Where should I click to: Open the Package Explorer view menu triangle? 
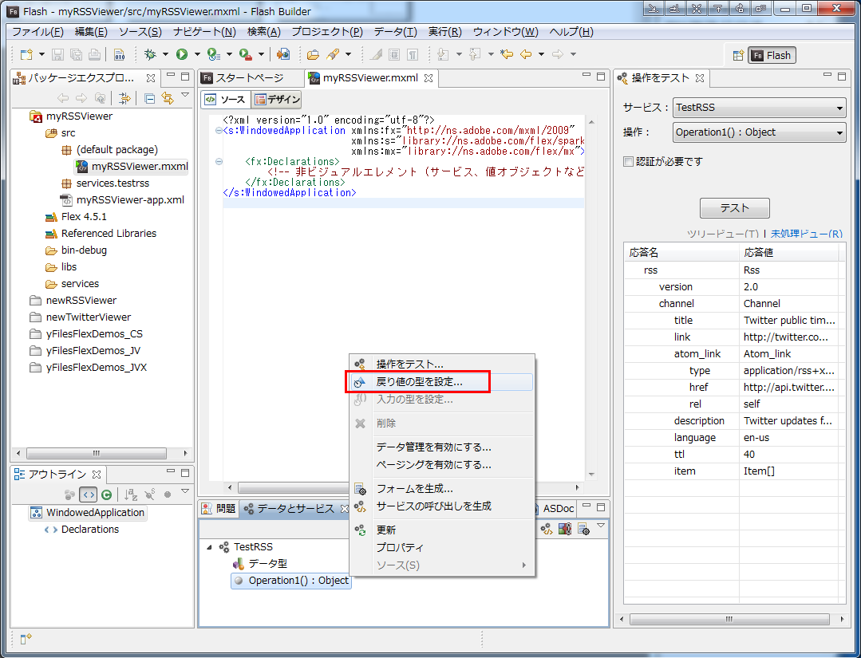click(185, 95)
